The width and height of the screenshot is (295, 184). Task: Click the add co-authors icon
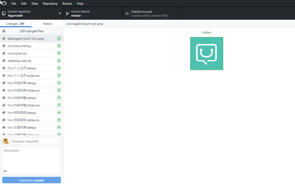pyautogui.click(x=5, y=171)
